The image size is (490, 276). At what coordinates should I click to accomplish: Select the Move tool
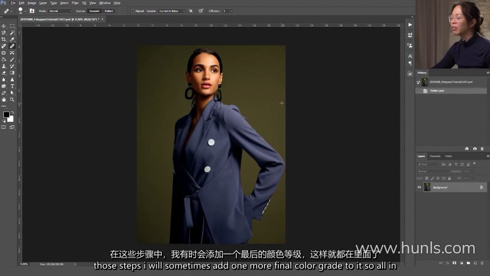tap(4, 26)
